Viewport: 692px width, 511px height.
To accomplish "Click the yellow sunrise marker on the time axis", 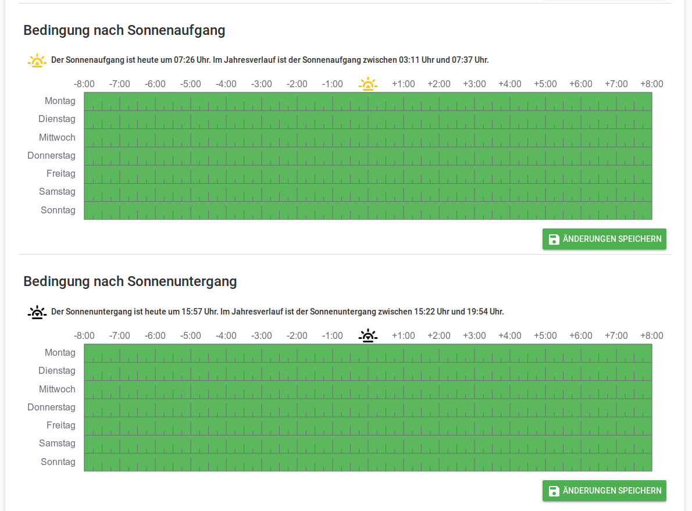I will pyautogui.click(x=368, y=84).
